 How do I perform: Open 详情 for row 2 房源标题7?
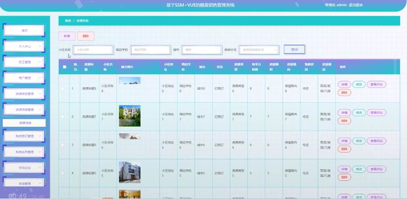344,112
